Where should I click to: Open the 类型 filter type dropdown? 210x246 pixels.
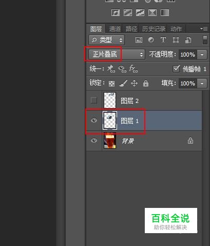tap(107, 40)
